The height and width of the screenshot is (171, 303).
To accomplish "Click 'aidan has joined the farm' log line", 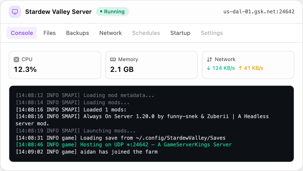I will coord(87,152).
